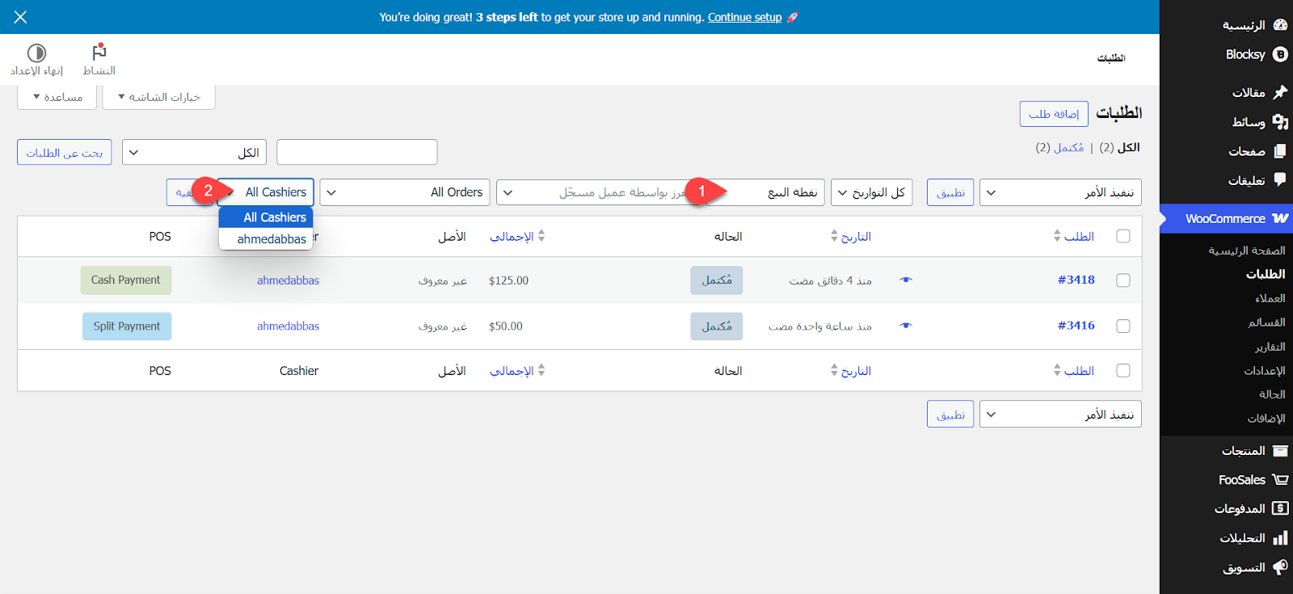Image resolution: width=1293 pixels, height=594 pixels.
Task: Click the Cash Payment badge
Action: click(x=126, y=280)
